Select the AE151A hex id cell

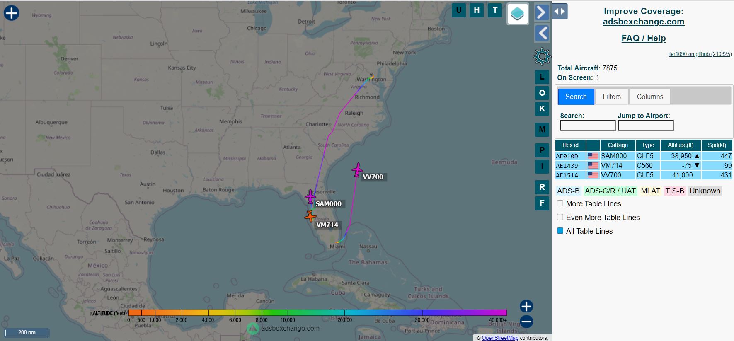[570, 175]
